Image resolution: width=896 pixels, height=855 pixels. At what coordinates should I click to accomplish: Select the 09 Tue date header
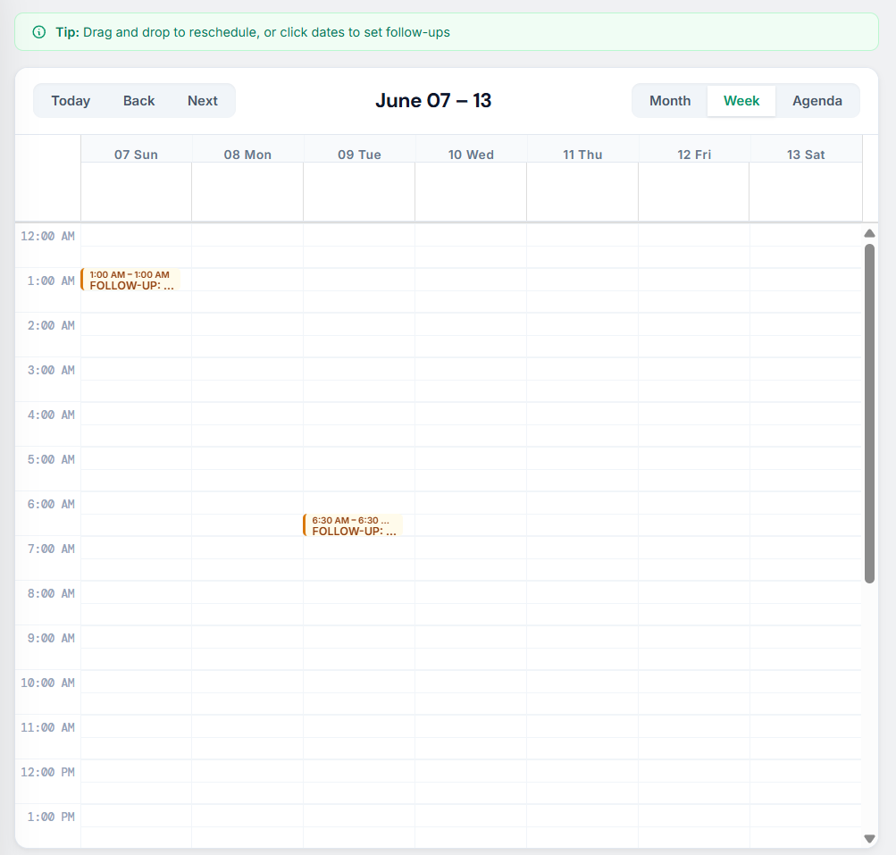(x=359, y=155)
